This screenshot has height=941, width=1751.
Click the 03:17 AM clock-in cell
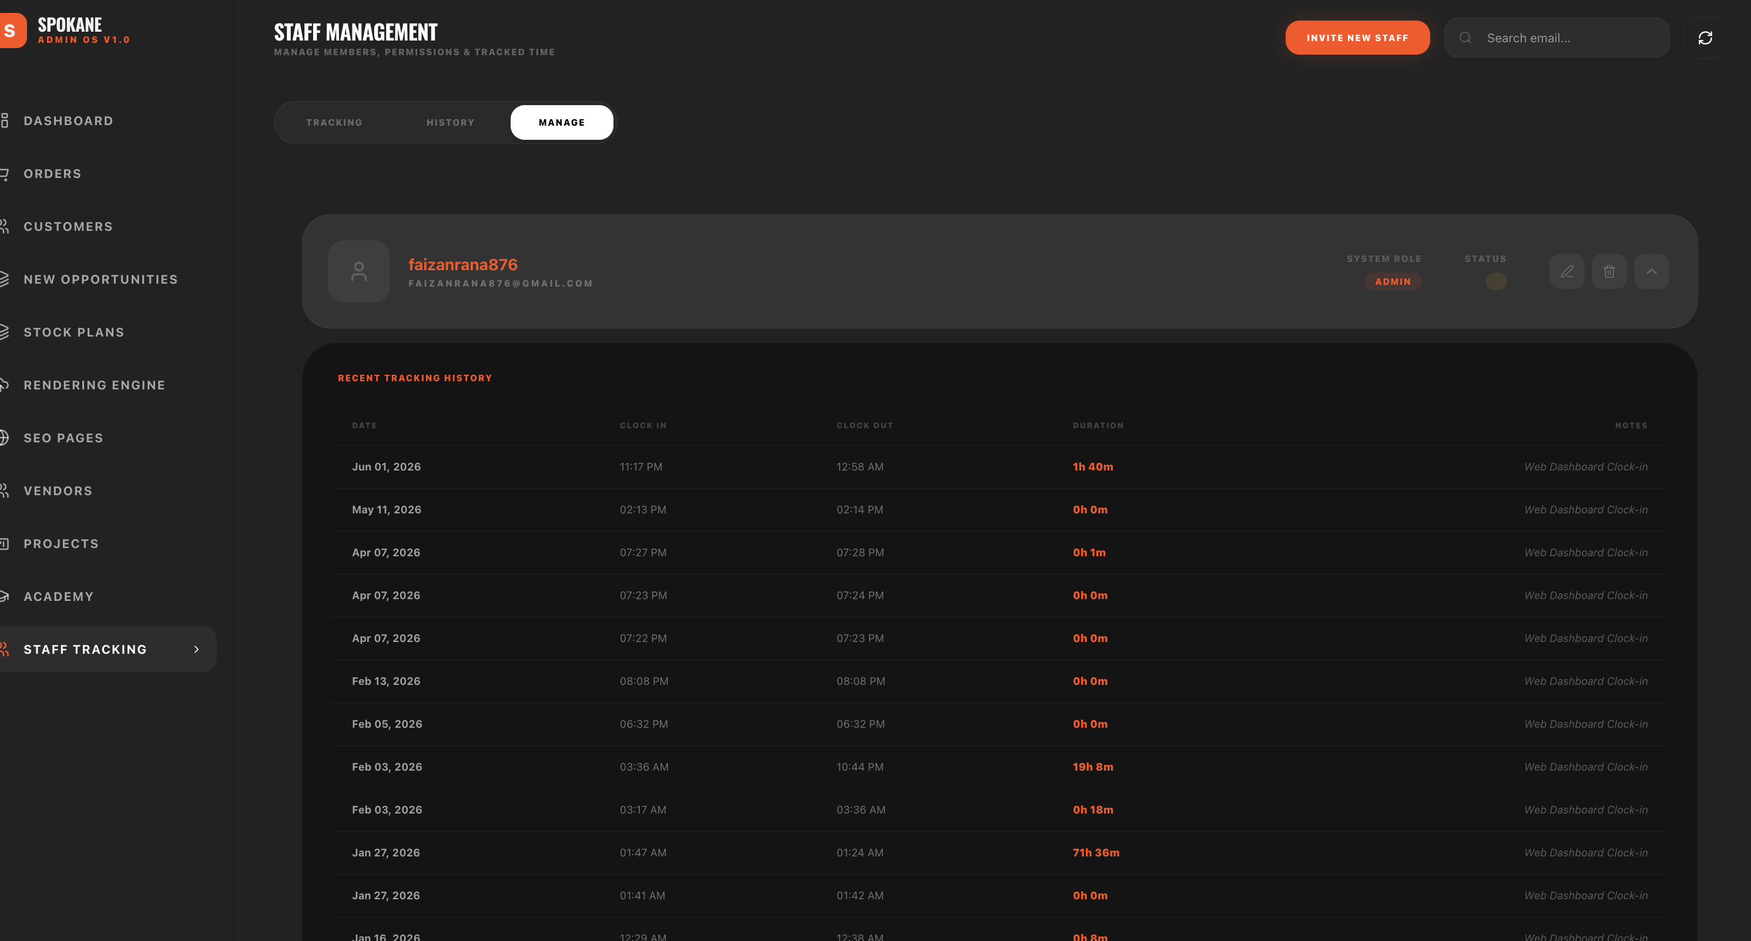point(642,810)
